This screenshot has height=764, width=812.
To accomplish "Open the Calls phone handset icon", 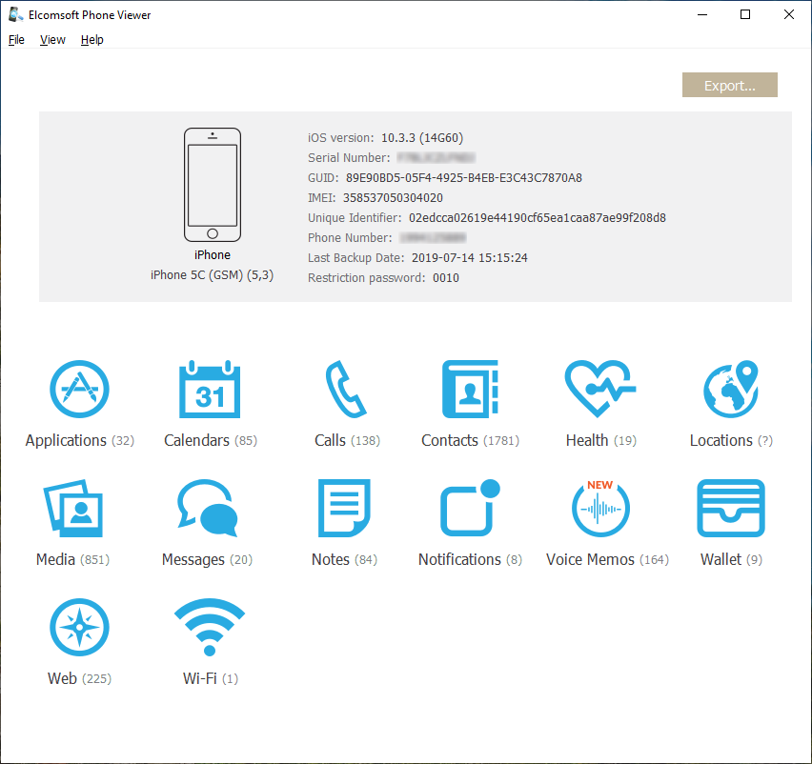I will pyautogui.click(x=346, y=390).
